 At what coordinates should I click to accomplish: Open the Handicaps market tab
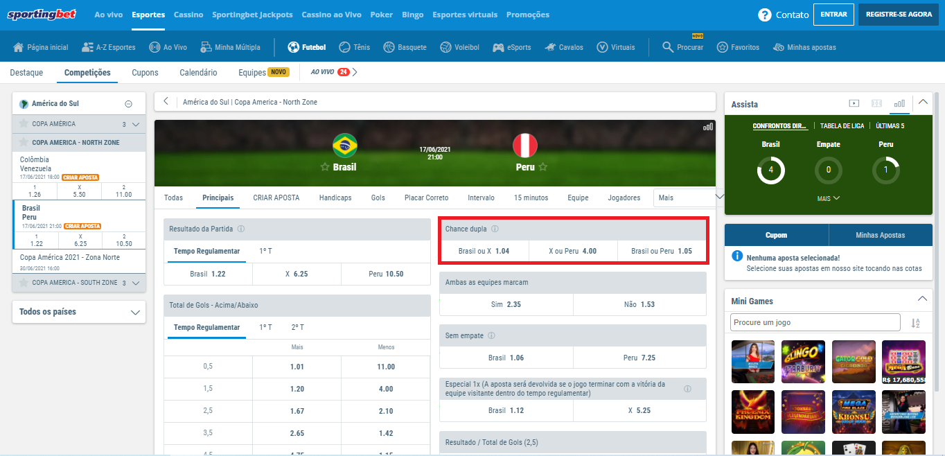pyautogui.click(x=335, y=198)
